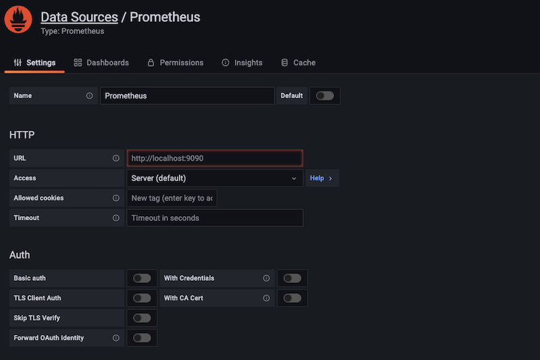
Task: Click the Timeout in seconds field
Action: tap(215, 218)
